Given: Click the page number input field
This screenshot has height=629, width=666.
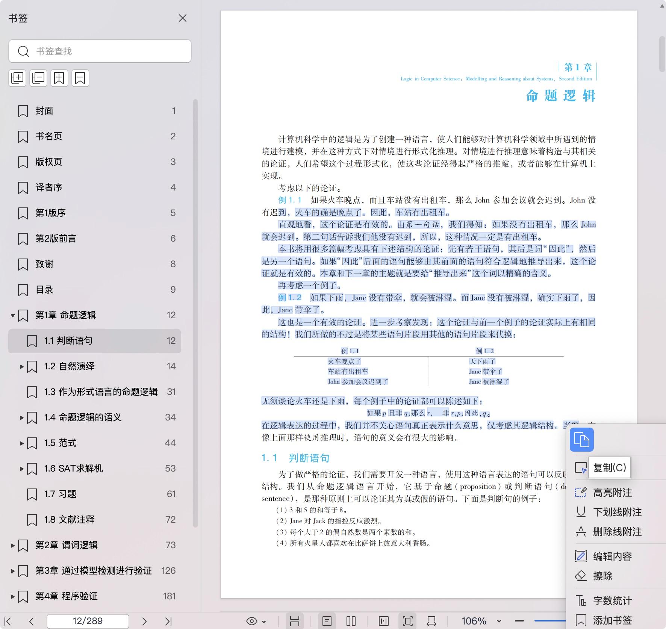Looking at the screenshot, I should 87,621.
